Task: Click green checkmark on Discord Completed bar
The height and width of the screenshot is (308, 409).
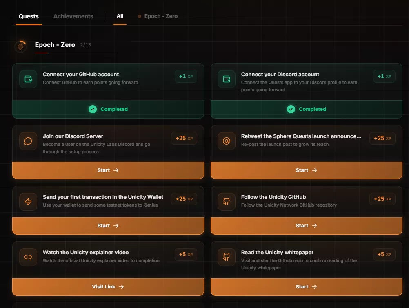Action: point(291,109)
